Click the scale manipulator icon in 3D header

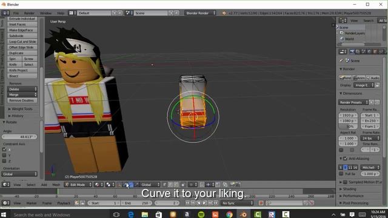coord(136,185)
